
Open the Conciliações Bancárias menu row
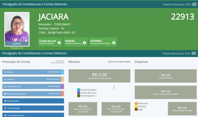[33, 115]
